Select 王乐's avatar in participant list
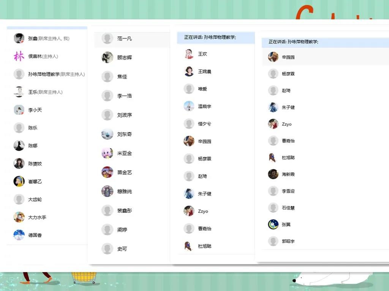Image resolution: width=389 pixels, height=291 pixels. click(x=19, y=92)
